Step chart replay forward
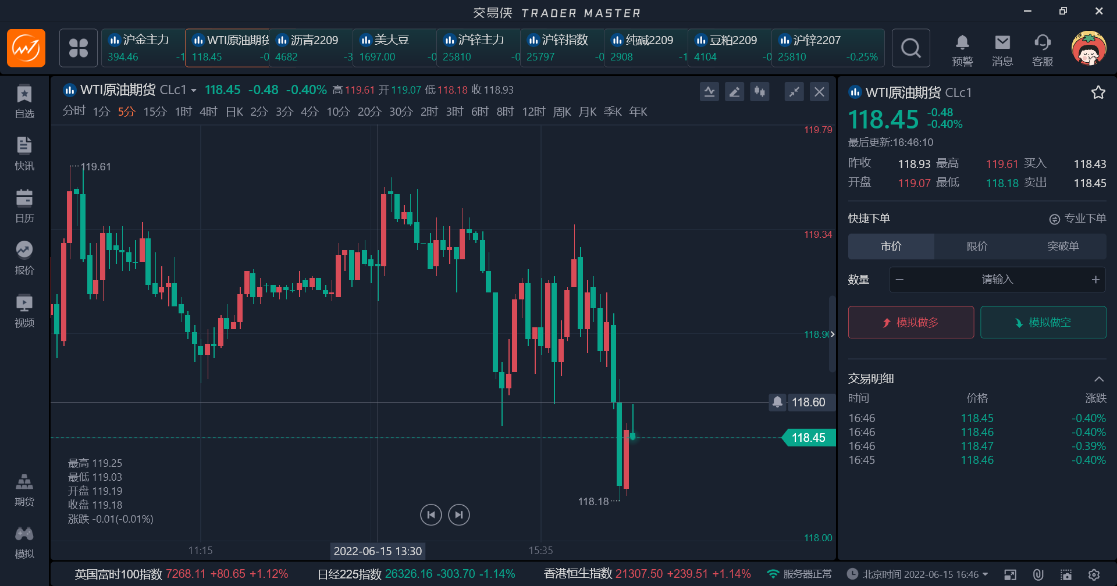The image size is (1117, 586). tap(459, 514)
